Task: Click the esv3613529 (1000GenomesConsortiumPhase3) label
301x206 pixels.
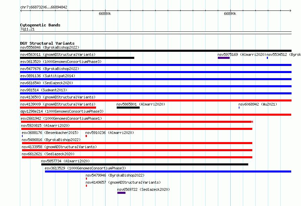Action: (85, 168)
